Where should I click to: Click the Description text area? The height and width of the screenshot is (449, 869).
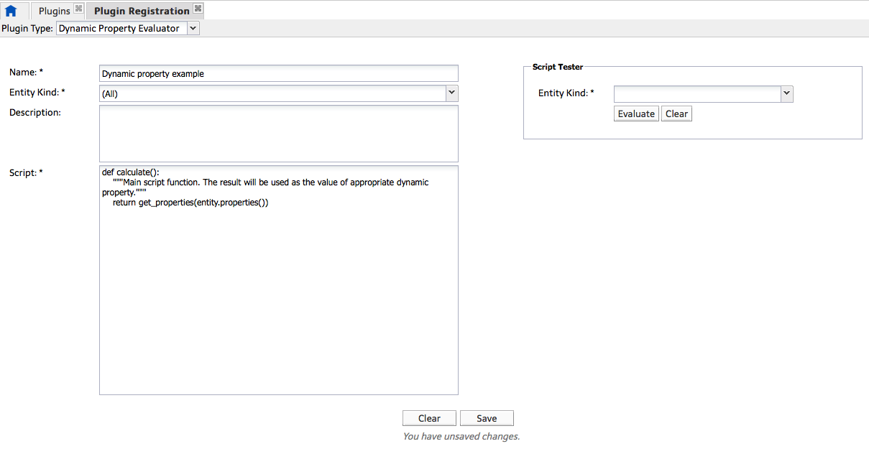click(279, 134)
